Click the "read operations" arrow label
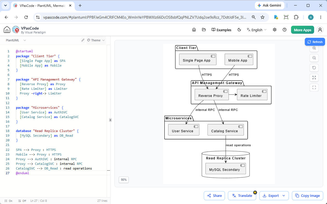 238,145
